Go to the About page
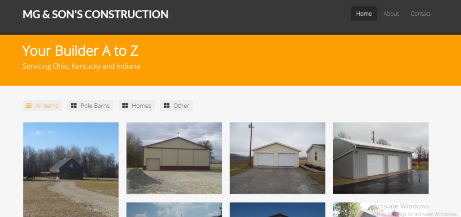 (391, 13)
